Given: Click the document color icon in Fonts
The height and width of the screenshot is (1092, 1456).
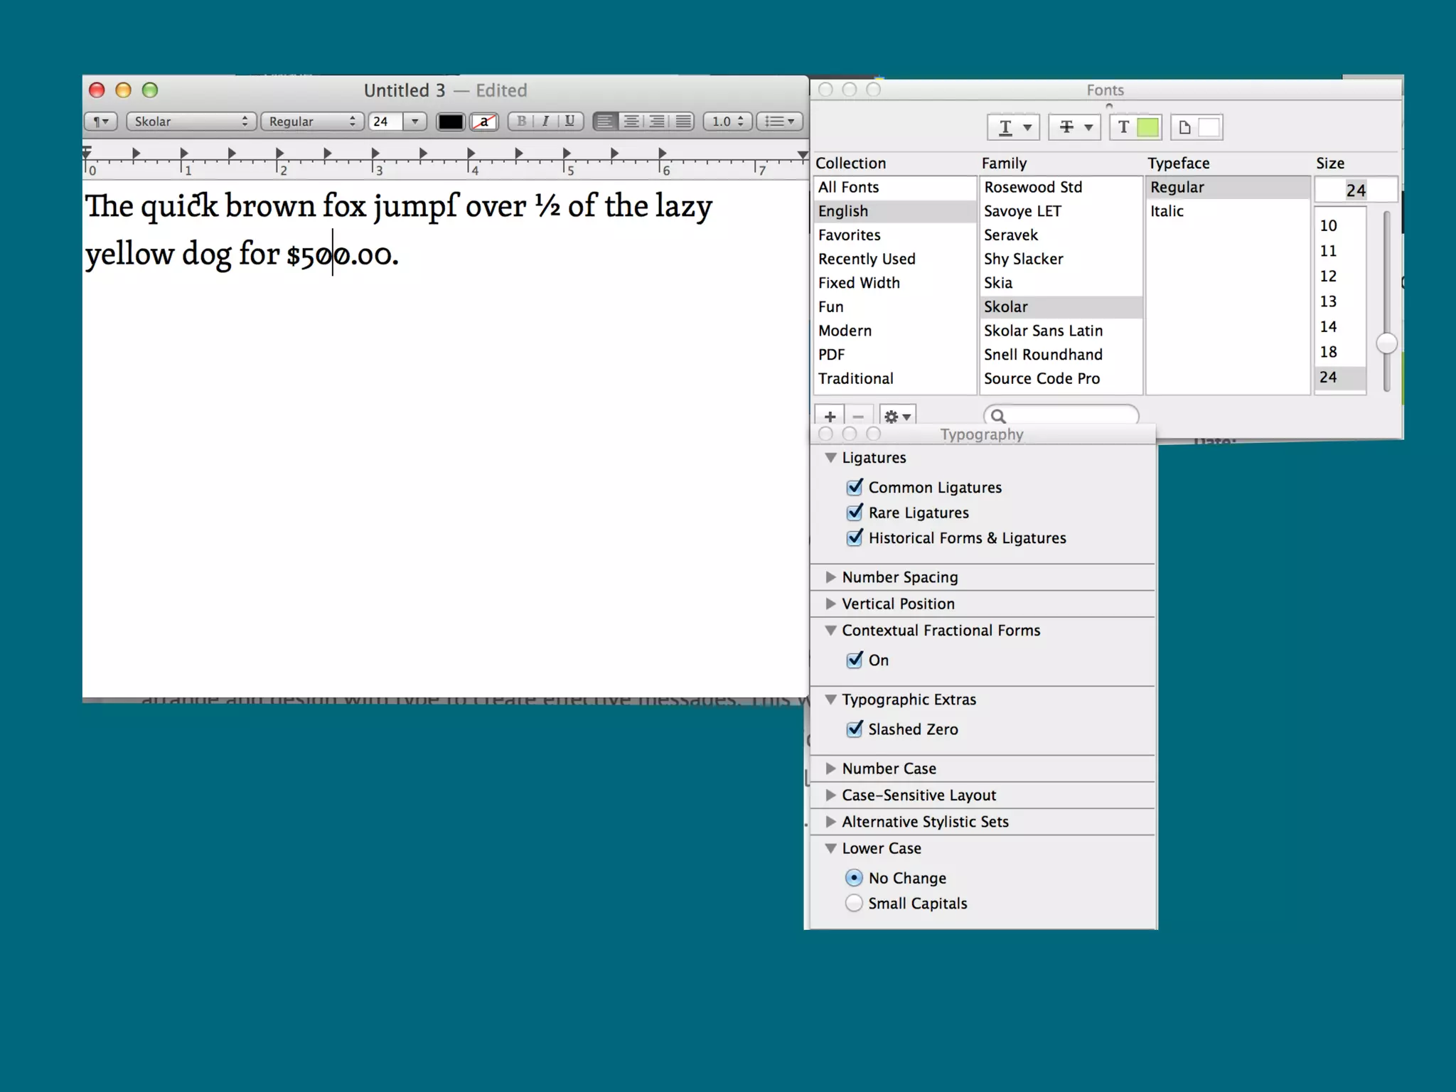Looking at the screenshot, I should [1184, 127].
